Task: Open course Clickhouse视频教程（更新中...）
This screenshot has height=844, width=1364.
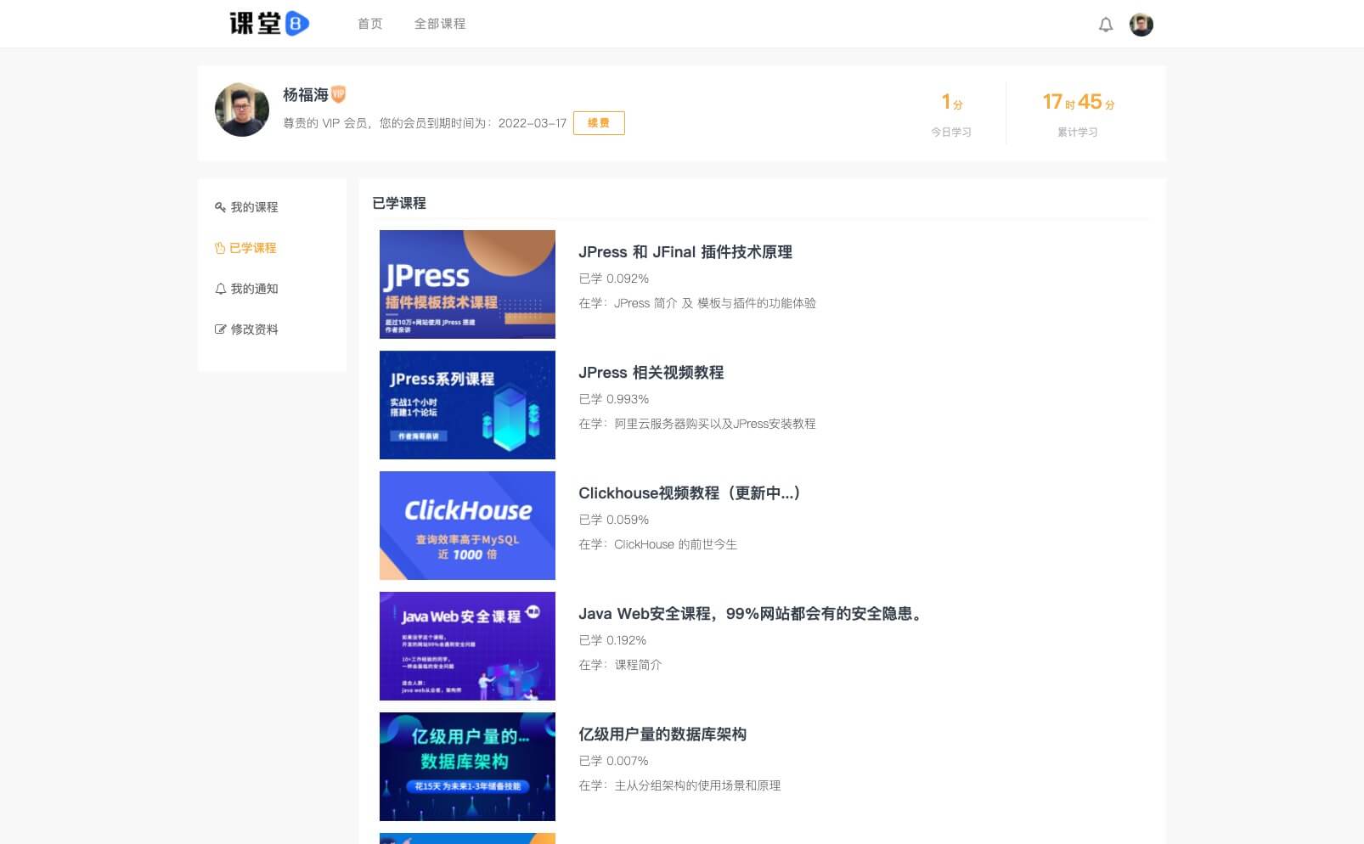Action: point(689,493)
